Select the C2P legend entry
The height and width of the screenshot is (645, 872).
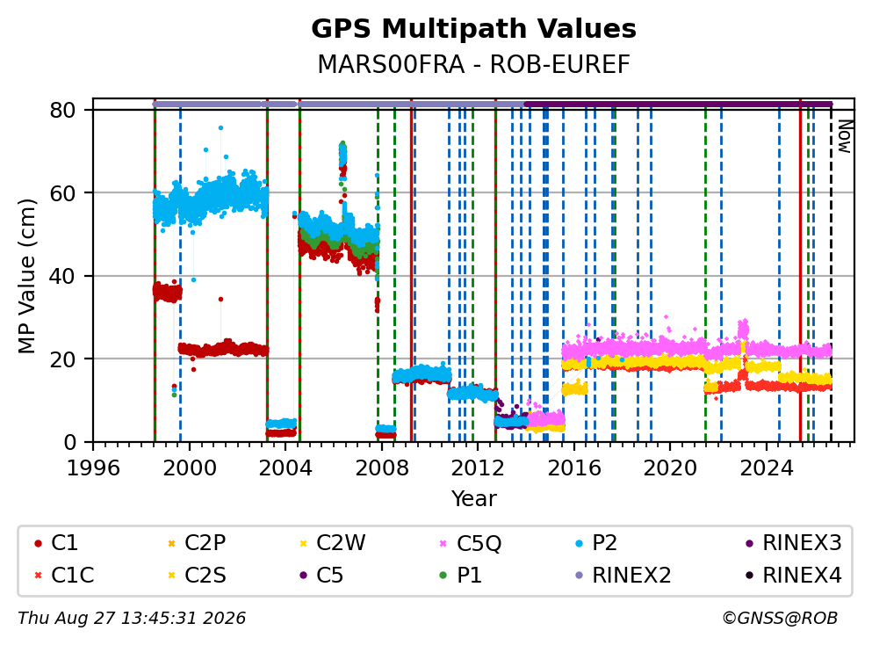pos(197,543)
